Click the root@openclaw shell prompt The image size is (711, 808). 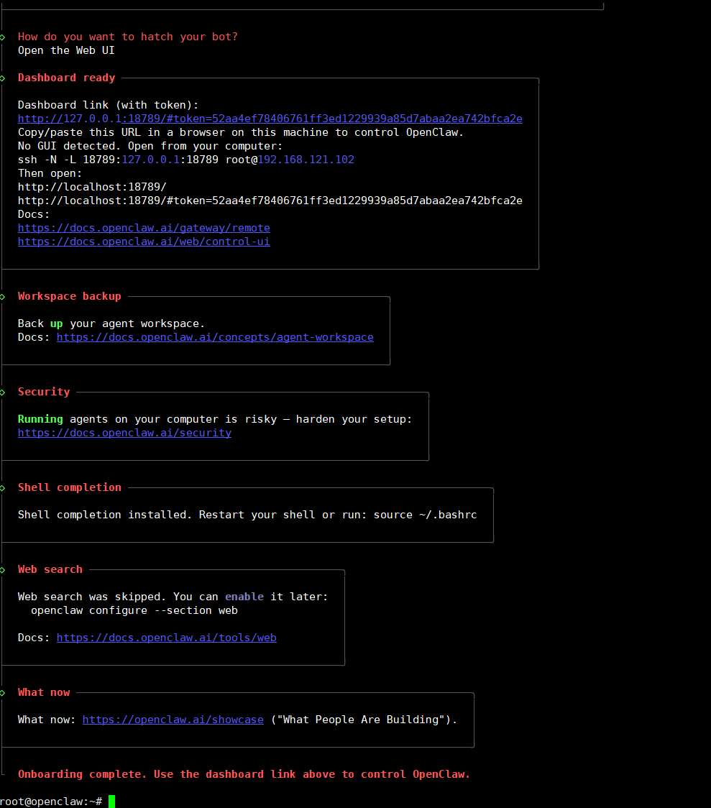51,802
